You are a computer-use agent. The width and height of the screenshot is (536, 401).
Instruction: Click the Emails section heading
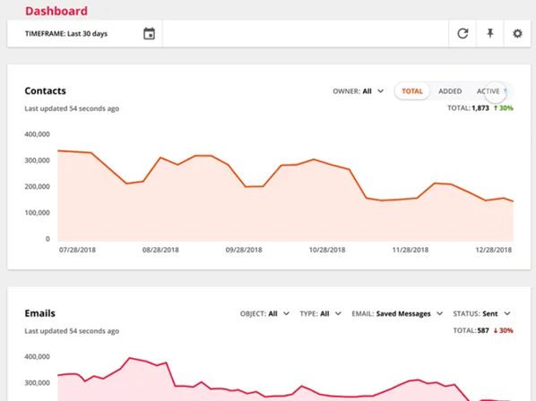point(39,313)
